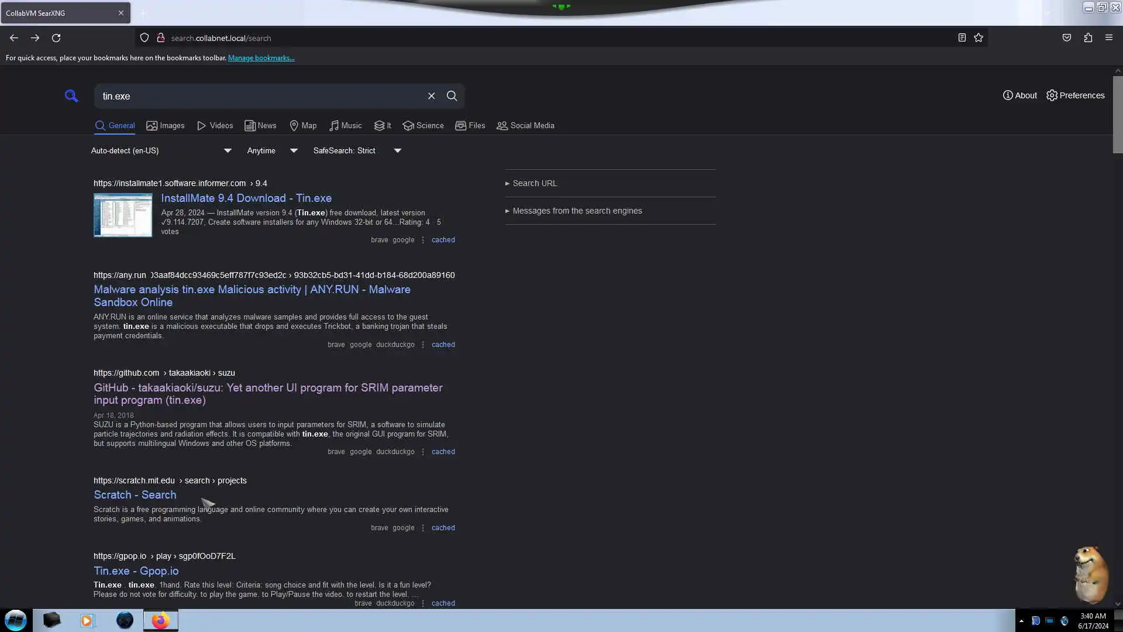This screenshot has width=1123, height=632.
Task: Open the Firefox hamburger menu
Action: (x=1108, y=38)
